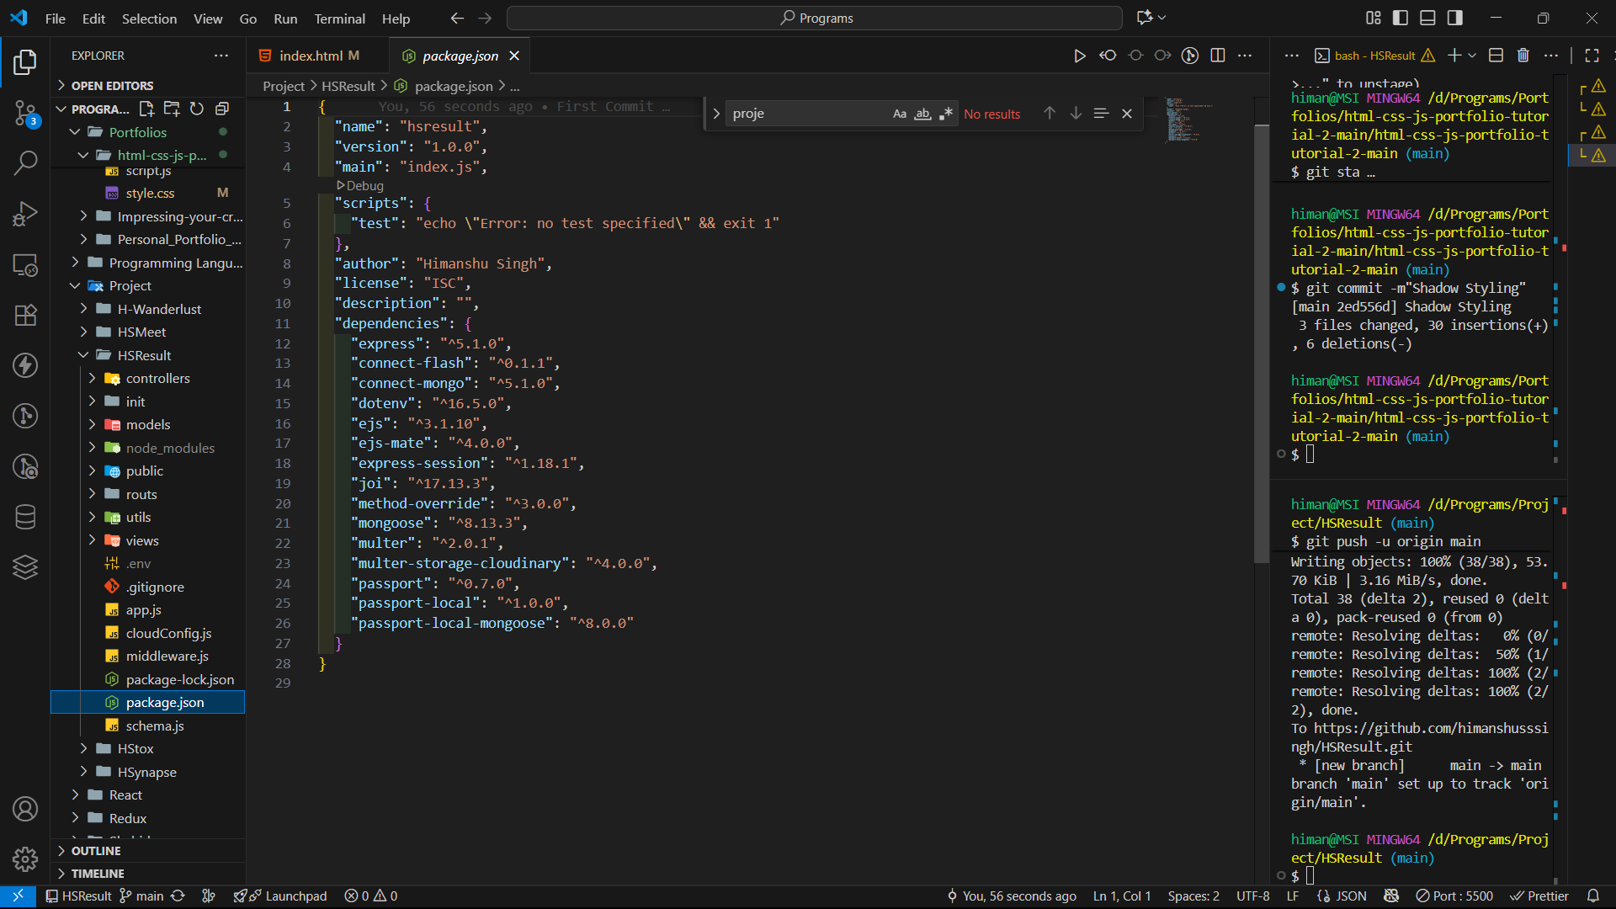Create new file in Explorer header
Viewport: 1616px width, 909px height.
tap(146, 109)
